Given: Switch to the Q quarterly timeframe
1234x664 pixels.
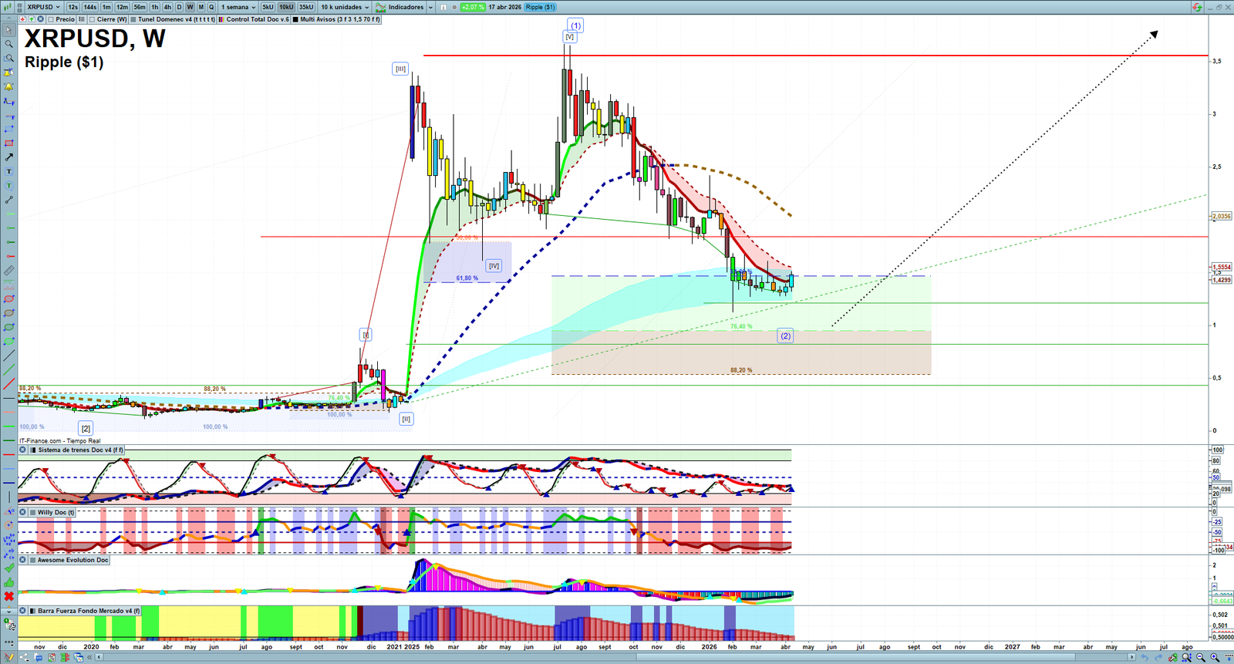Looking at the screenshot, I should pos(211,7).
